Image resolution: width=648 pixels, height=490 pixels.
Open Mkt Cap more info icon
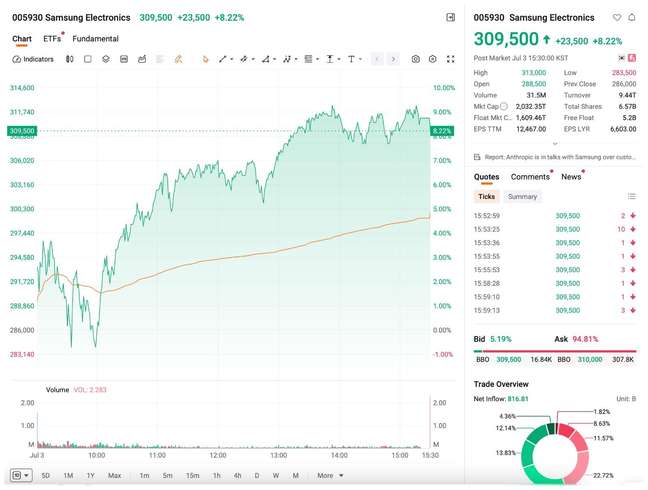coord(504,107)
